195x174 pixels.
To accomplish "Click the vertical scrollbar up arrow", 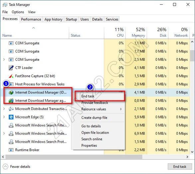I will 192,42.
